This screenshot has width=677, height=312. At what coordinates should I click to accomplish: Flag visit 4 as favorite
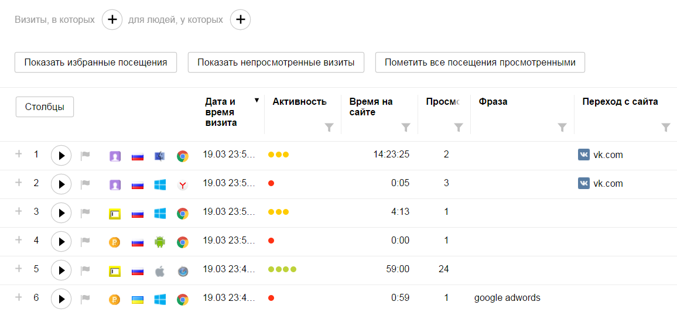[86, 242]
